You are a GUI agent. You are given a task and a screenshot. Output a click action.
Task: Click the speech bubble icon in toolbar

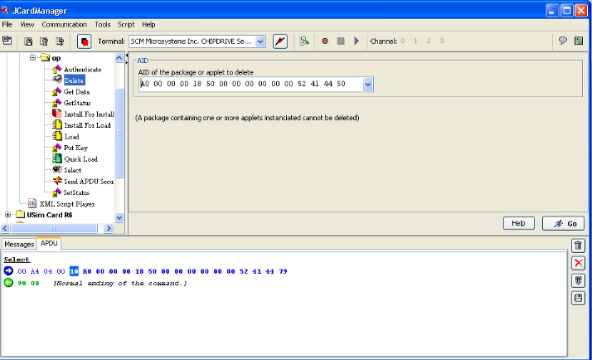(x=562, y=41)
